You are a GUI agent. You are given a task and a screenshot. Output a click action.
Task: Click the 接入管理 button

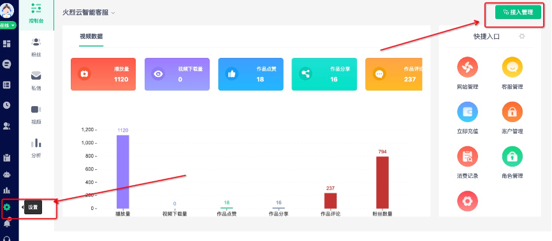click(x=518, y=12)
